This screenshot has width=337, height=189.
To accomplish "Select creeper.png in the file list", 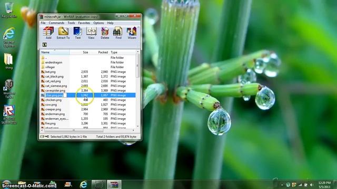I will pos(88,109).
